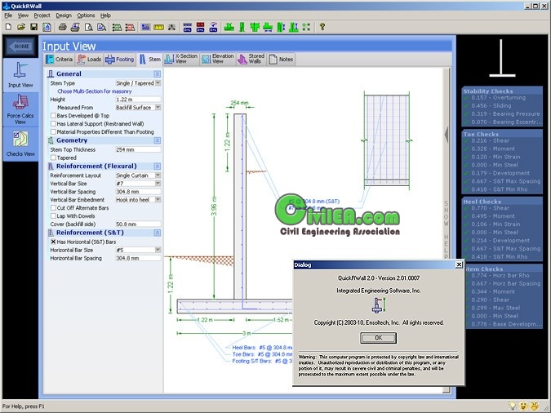Open the Design menu
This screenshot has width=551, height=413.
tap(64, 16)
